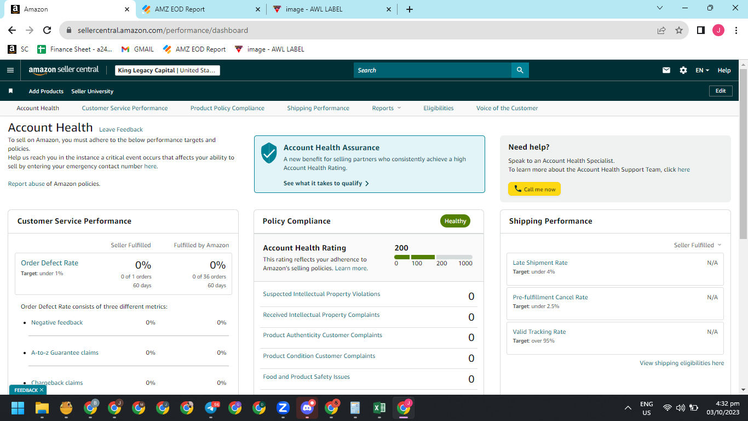Open A-to-z Guarantee claims
This screenshot has width=748, height=421.
pos(65,352)
